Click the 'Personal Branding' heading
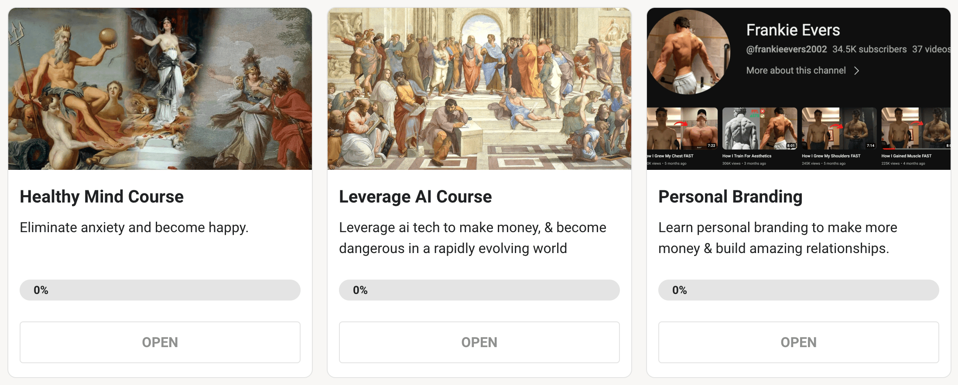Screen dimensions: 958x385 click(730, 197)
